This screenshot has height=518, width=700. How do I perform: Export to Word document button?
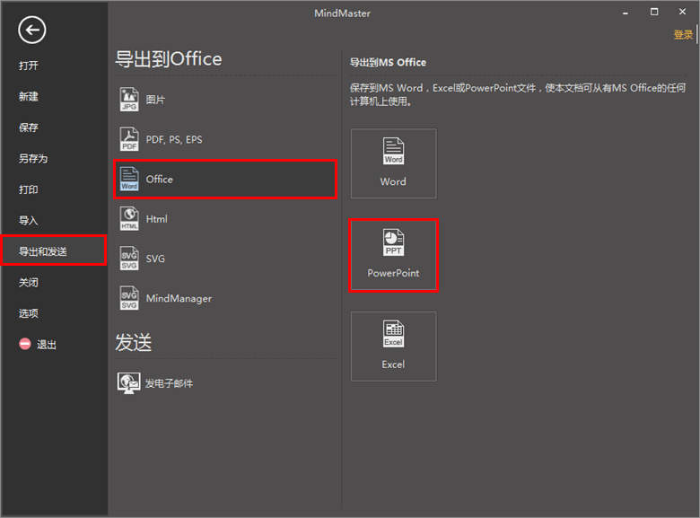[393, 163]
